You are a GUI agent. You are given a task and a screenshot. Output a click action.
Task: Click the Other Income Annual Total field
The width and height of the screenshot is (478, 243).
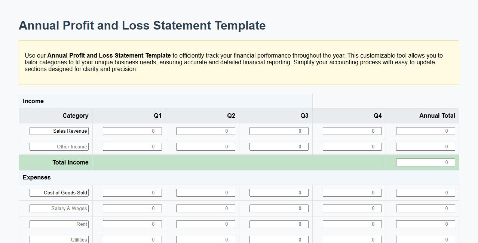[x=425, y=147]
